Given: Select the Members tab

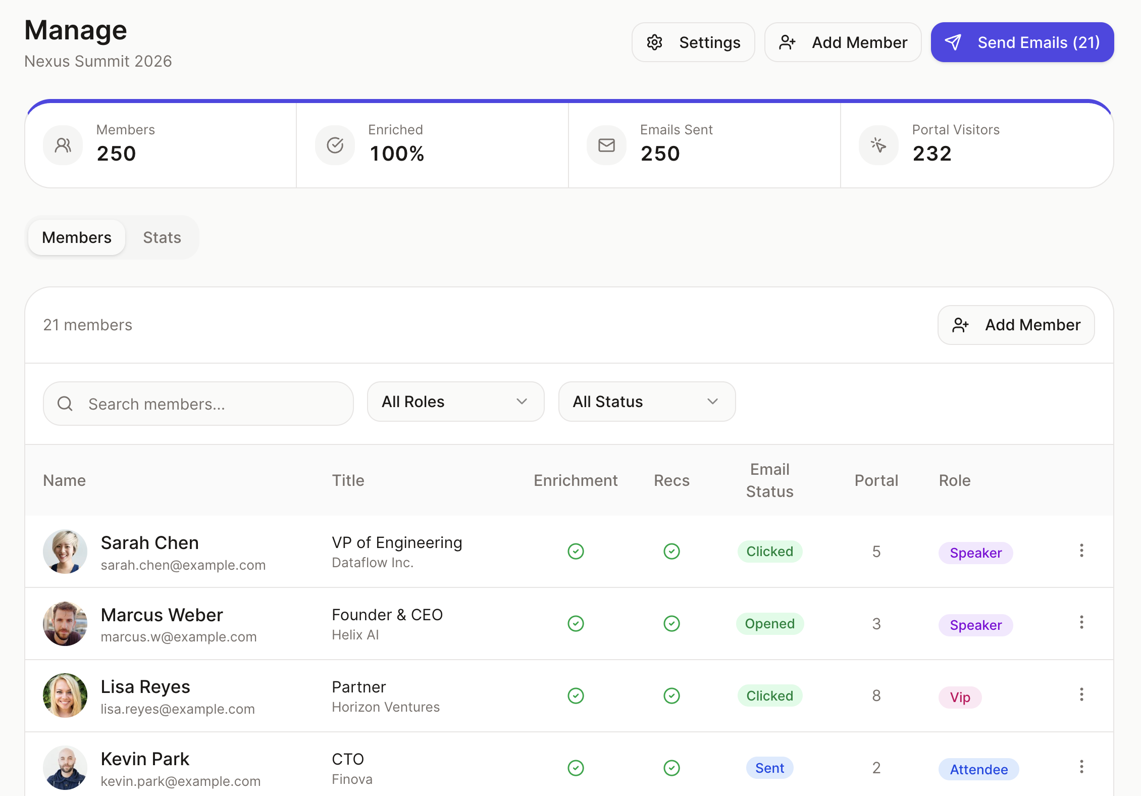Looking at the screenshot, I should 77,237.
